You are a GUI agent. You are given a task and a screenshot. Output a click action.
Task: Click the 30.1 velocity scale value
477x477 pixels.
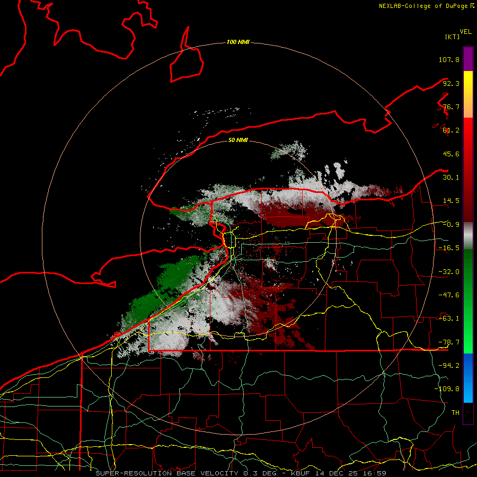click(x=451, y=178)
